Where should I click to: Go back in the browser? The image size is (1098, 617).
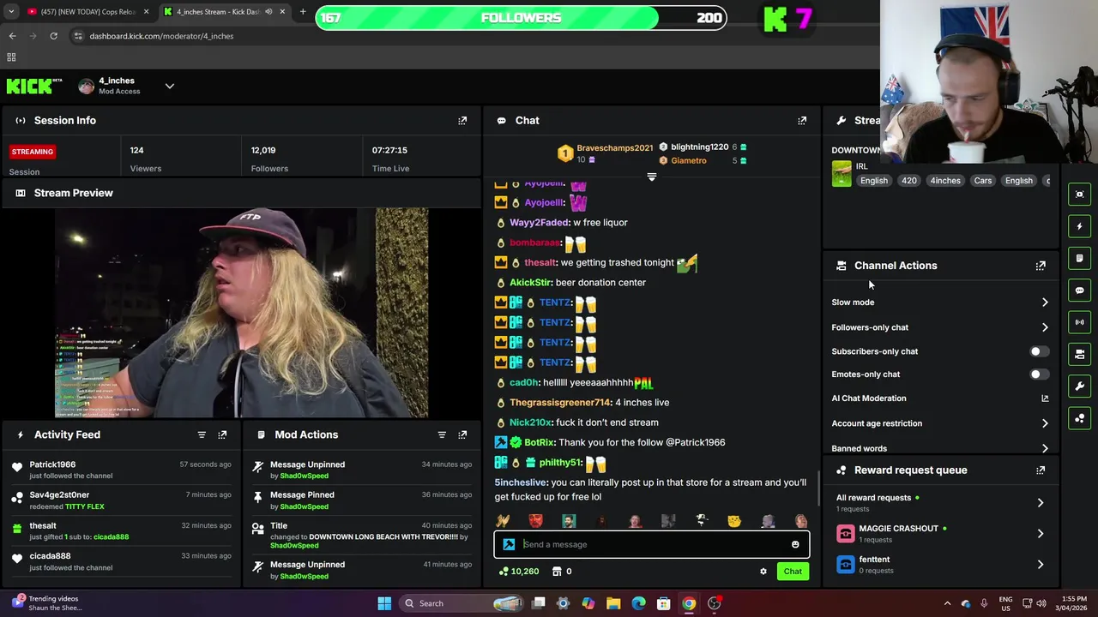(x=12, y=36)
